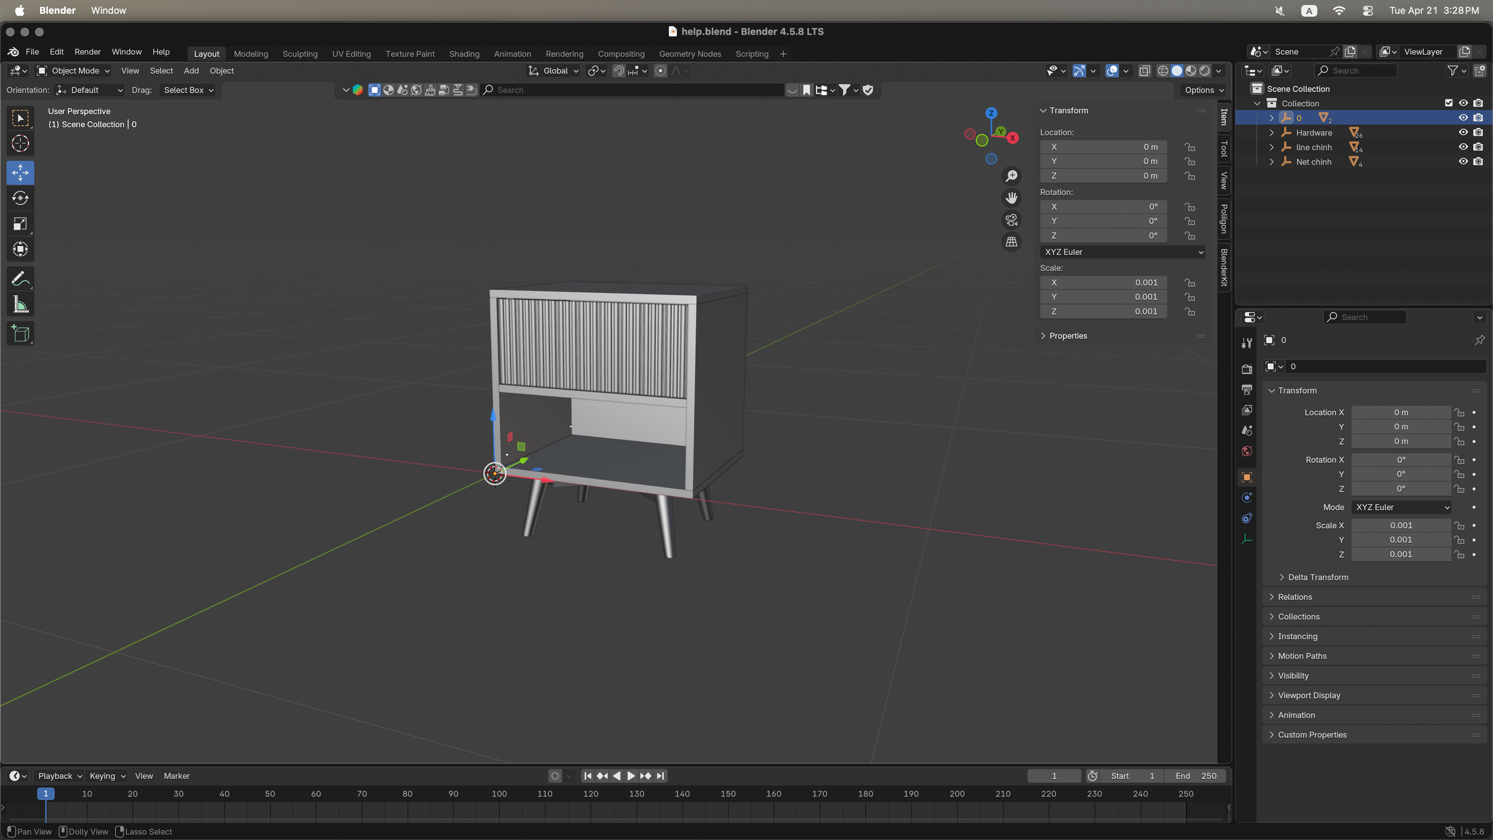Pick the Add Cube tool
Image resolution: width=1493 pixels, height=840 pixels.
coord(20,333)
